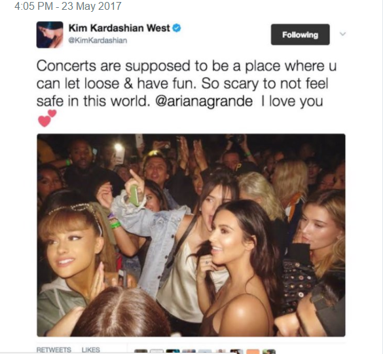Open the @KimKardashian handle link
Viewport: 383px width, 354px height.
(x=98, y=41)
